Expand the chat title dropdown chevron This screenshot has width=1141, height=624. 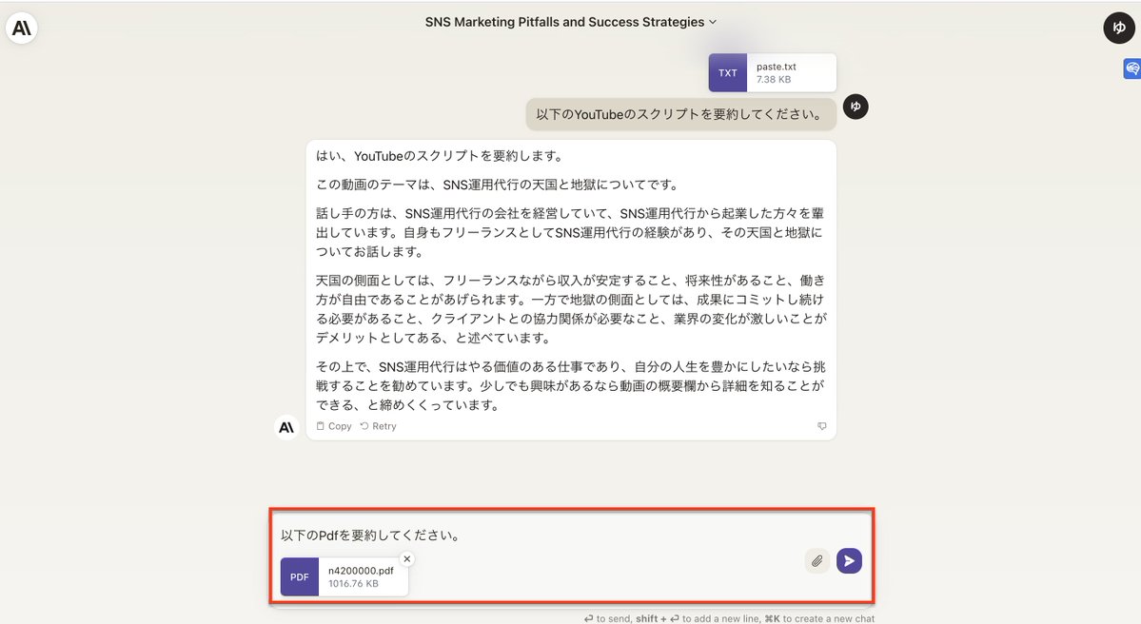713,22
